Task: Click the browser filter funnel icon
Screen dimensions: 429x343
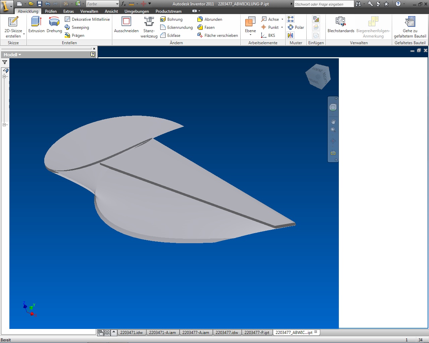Action: (x=5, y=62)
